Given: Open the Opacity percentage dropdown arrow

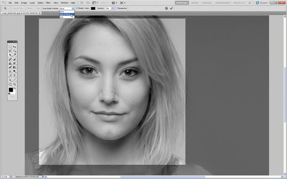Looking at the screenshot, I should (x=112, y=8).
